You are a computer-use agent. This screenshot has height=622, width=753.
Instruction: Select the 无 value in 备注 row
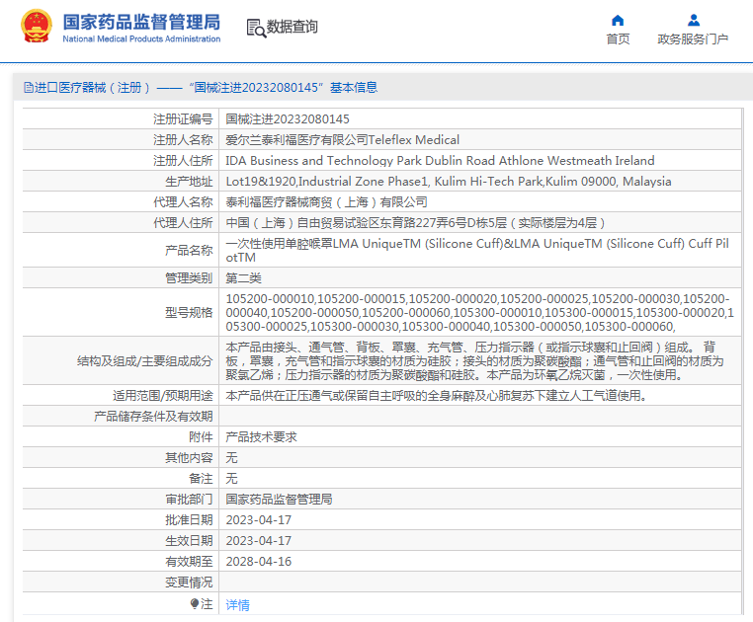(231, 479)
